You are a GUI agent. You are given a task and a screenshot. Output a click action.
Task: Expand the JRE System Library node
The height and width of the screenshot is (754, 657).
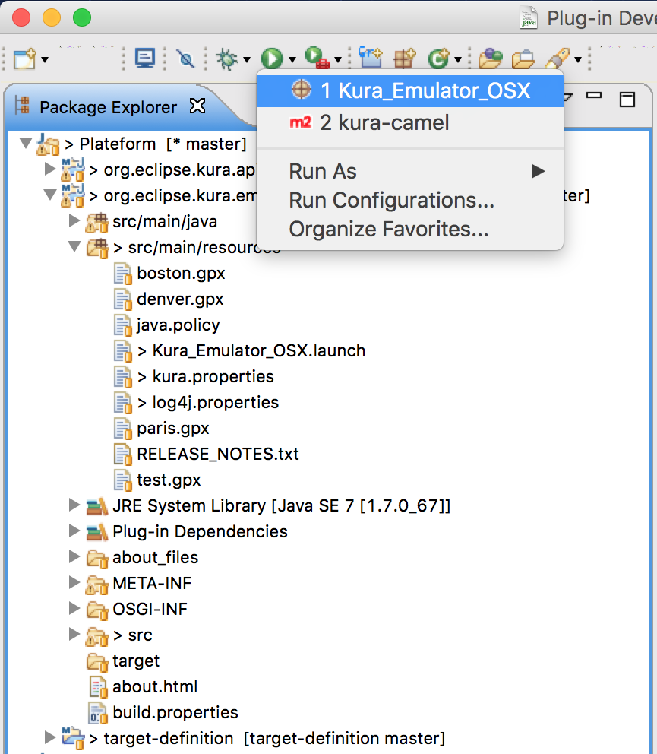[74, 505]
